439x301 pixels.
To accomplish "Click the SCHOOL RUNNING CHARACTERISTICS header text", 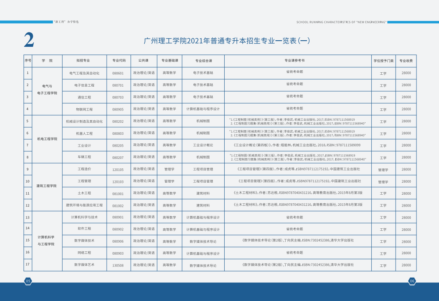I will 341,22.
